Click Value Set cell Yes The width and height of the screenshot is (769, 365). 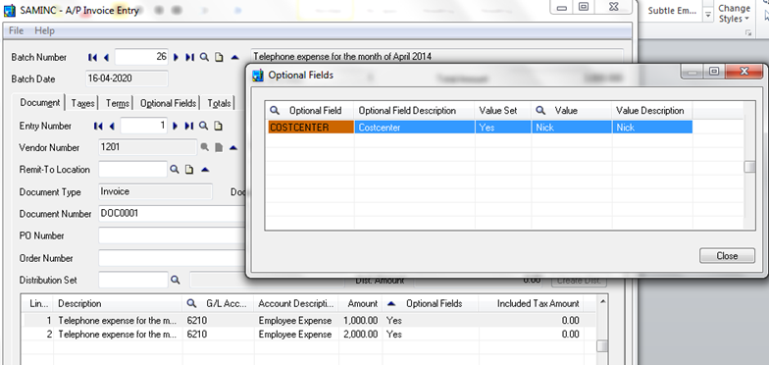point(503,128)
